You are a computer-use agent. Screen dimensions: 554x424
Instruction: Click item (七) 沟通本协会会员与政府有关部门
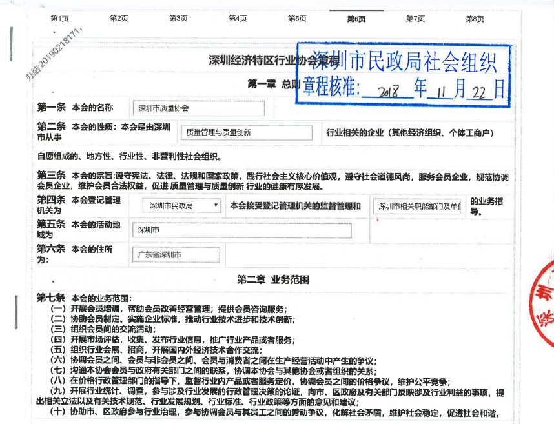tap(214, 371)
